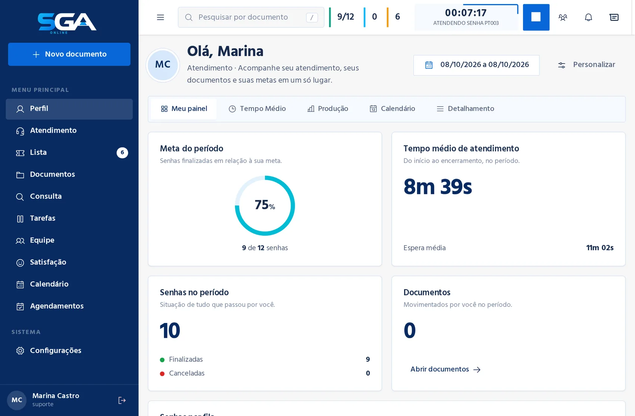This screenshot has width=635, height=416.
Task: Open Perfil in the sidebar
Action: pos(69,109)
